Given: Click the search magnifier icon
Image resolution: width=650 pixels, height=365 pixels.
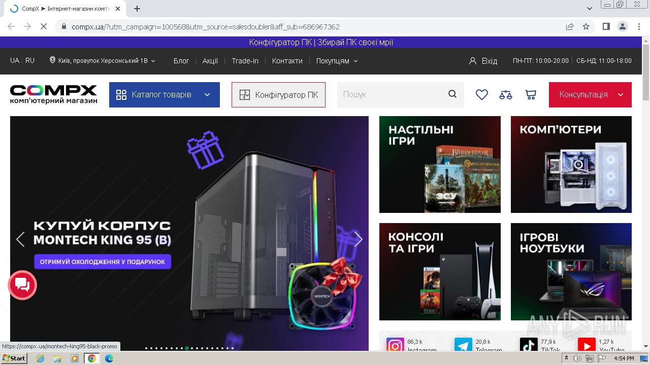Looking at the screenshot, I should point(452,94).
